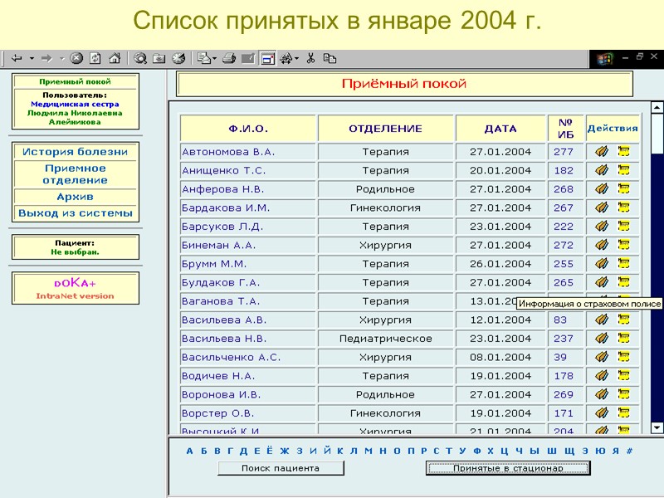Expand the Text Size dropdown arrow

[297, 58]
